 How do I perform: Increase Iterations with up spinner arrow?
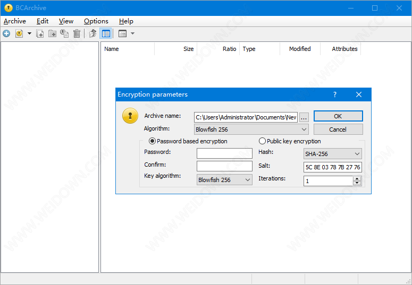click(357, 179)
